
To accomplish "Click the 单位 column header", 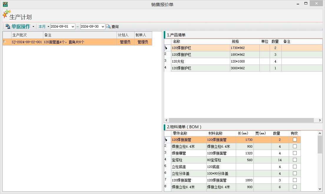I will point(265,41).
